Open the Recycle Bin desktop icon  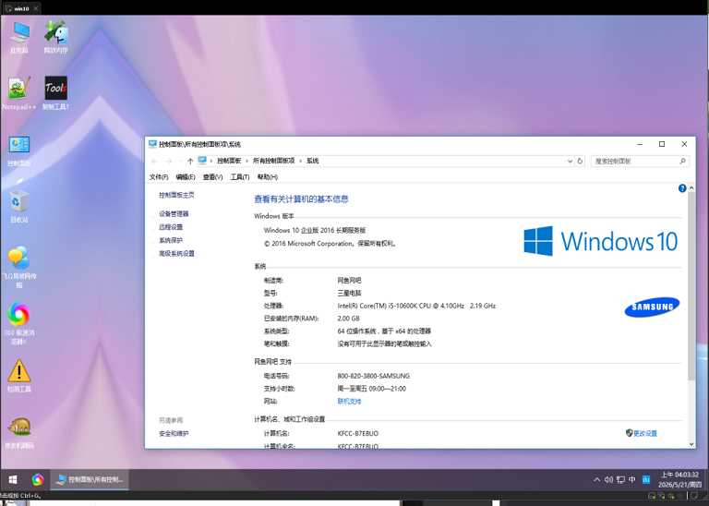(x=19, y=207)
